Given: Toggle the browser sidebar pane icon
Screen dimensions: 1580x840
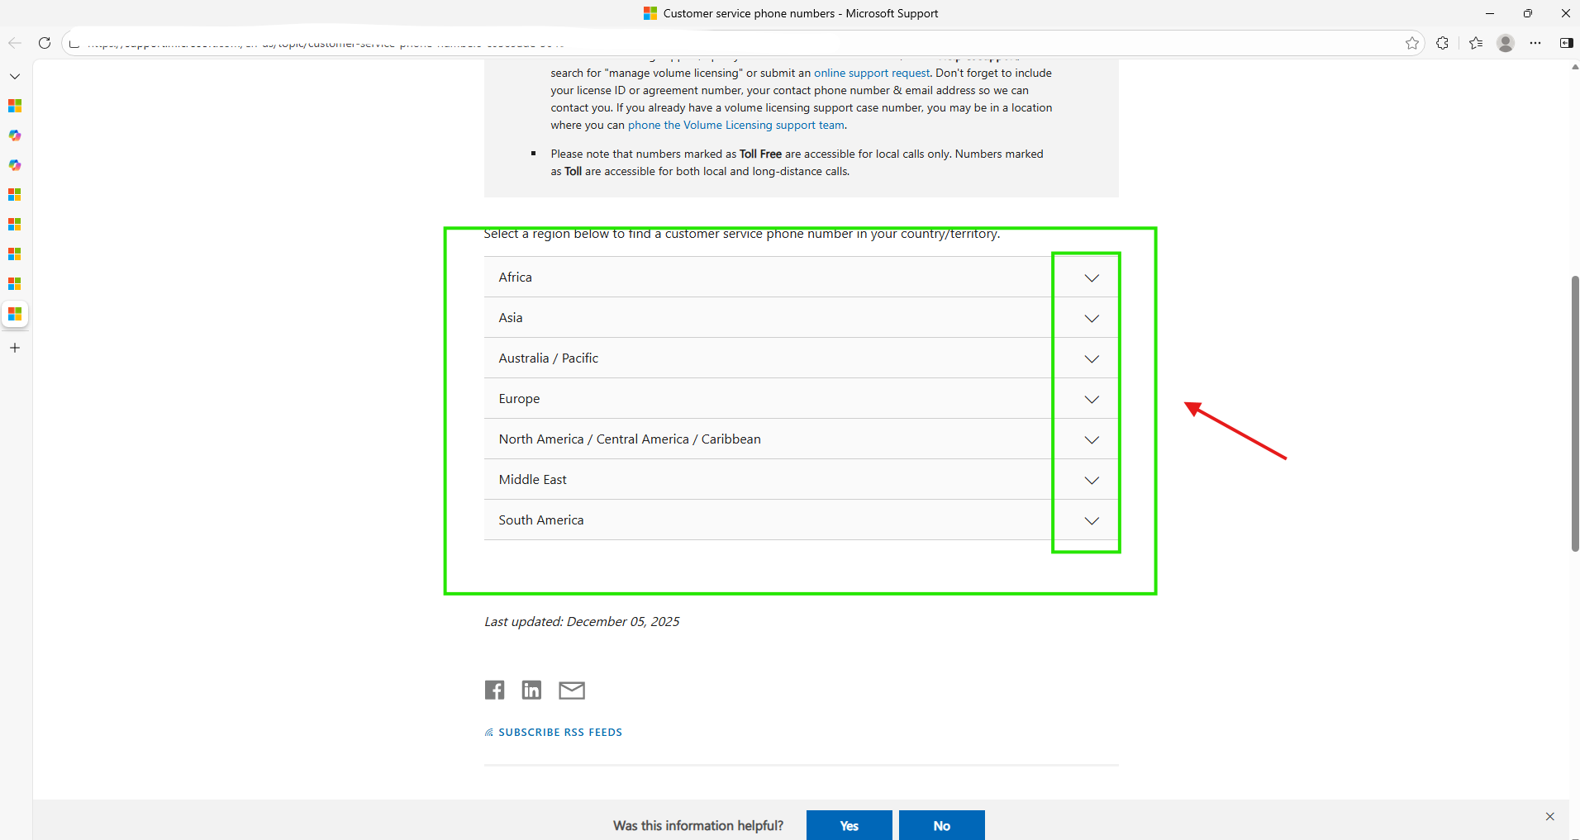Looking at the screenshot, I should 1566,43.
